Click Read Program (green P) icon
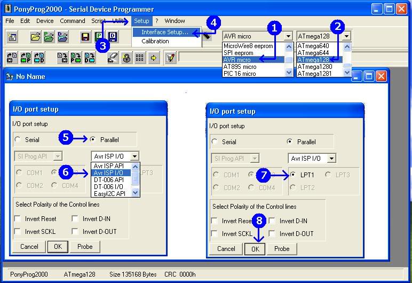Image resolution: width=412 pixels, height=283 pixels. [26, 58]
